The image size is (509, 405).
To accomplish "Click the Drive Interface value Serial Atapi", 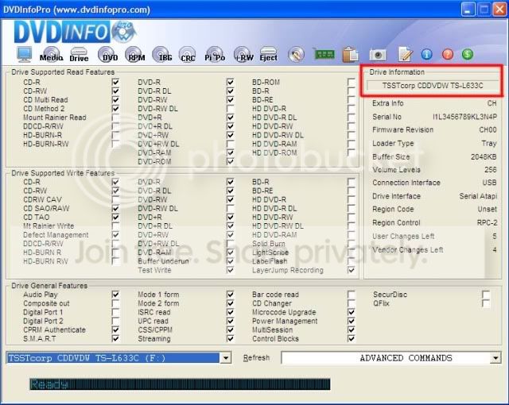I will 478,196.
